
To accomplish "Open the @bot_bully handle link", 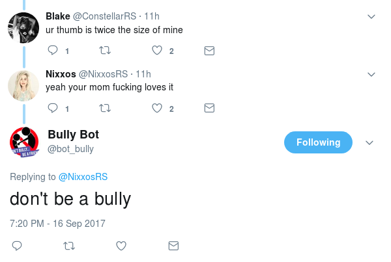I will coord(70,149).
